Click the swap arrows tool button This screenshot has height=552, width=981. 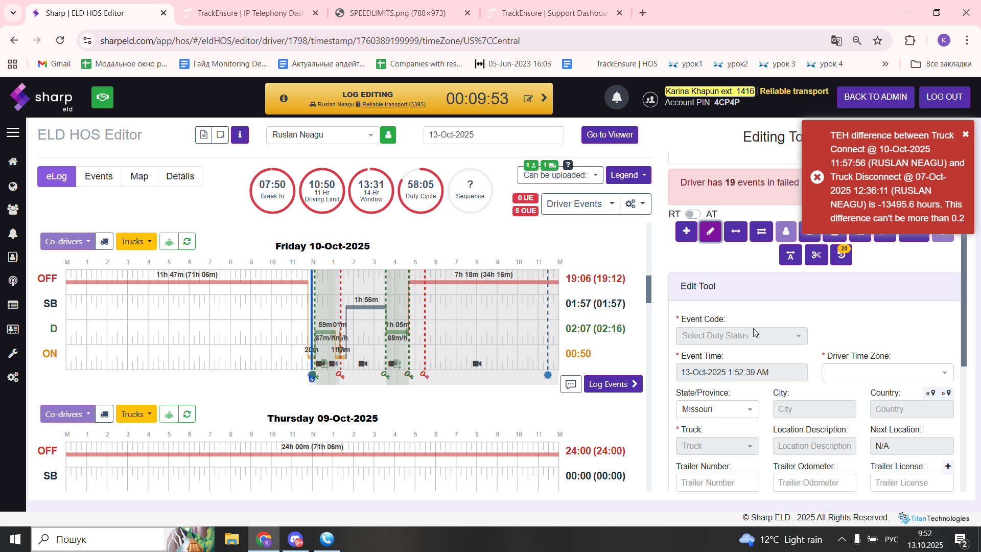pos(761,232)
